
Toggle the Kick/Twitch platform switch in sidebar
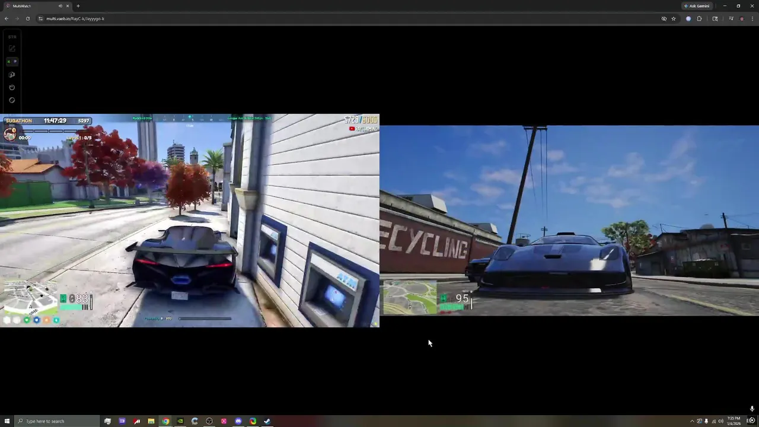[12, 62]
